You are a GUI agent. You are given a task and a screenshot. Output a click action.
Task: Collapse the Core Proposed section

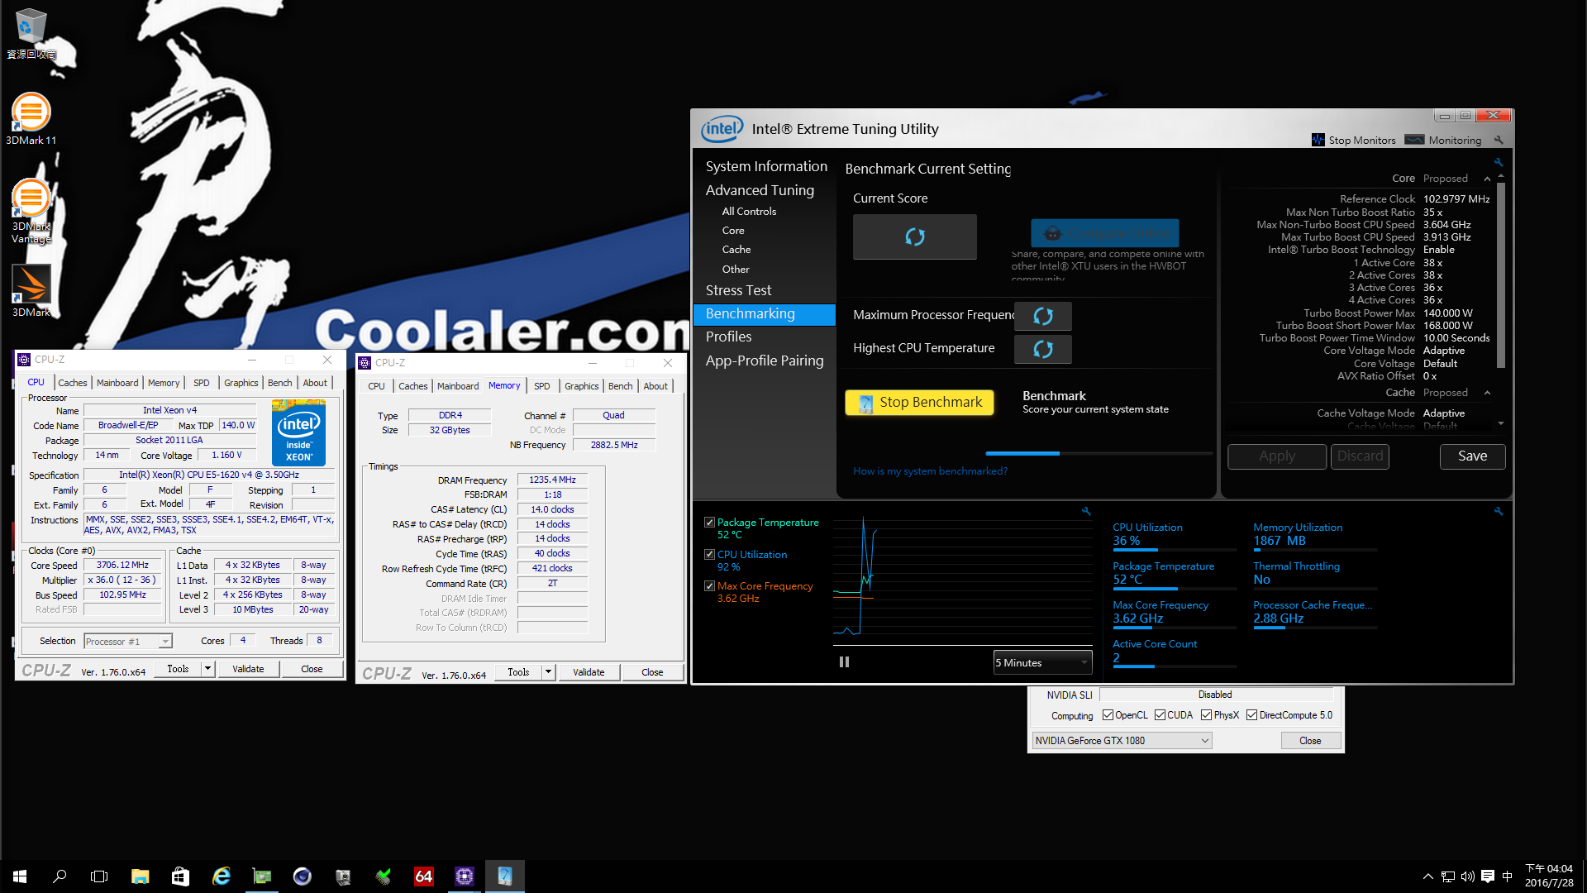(1487, 179)
